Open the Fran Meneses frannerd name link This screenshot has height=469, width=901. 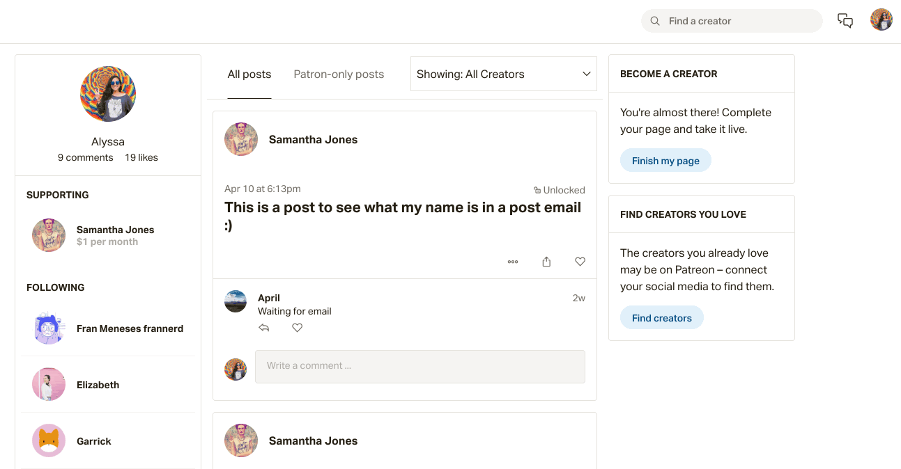pyautogui.click(x=130, y=328)
